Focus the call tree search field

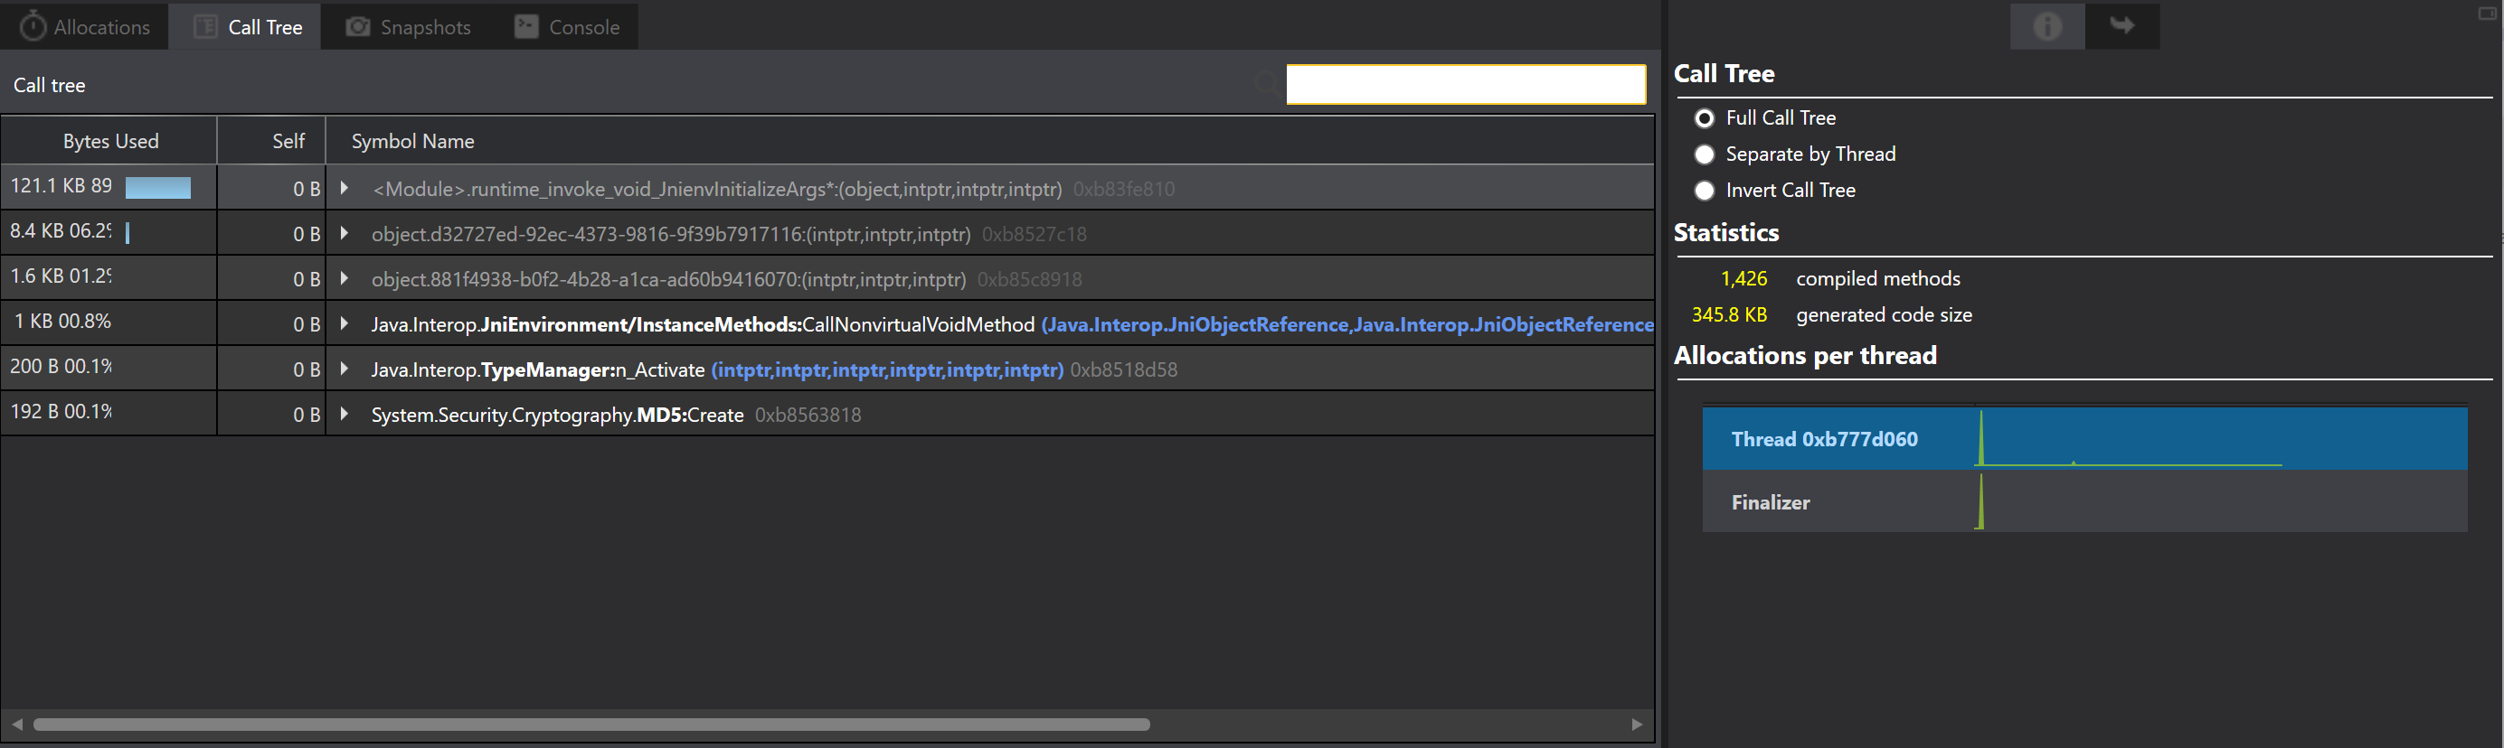(x=1466, y=85)
